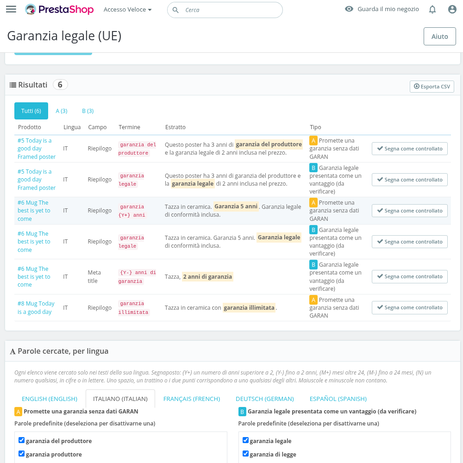Click the list icon next to Risultati
This screenshot has width=463, height=463.
13,85
